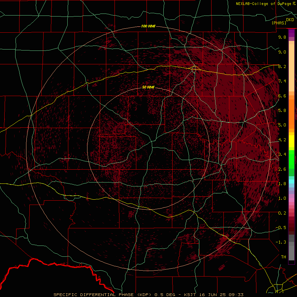
Task: Click the peach swatch in the color bar
Action: [x=291, y=68]
